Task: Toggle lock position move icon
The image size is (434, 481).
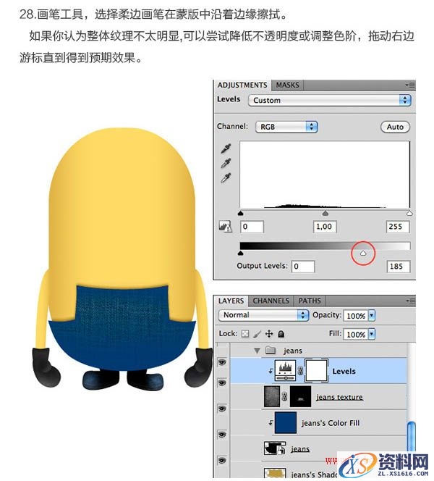Action: [x=269, y=334]
